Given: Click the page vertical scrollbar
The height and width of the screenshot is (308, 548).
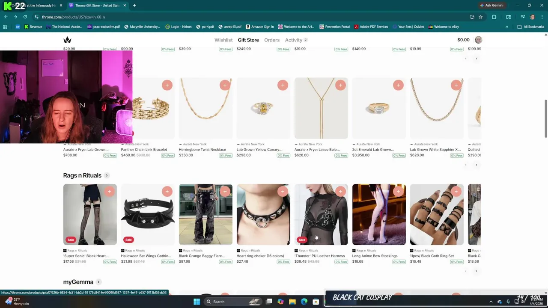Looking at the screenshot, I should (545, 119).
